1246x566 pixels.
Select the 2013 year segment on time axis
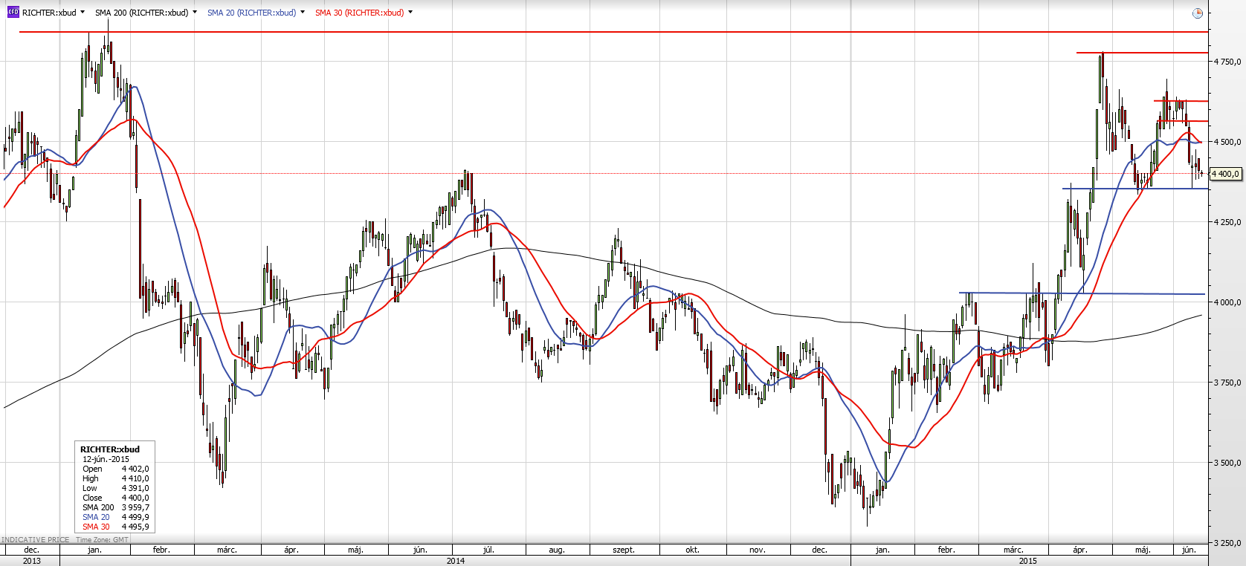click(x=31, y=561)
